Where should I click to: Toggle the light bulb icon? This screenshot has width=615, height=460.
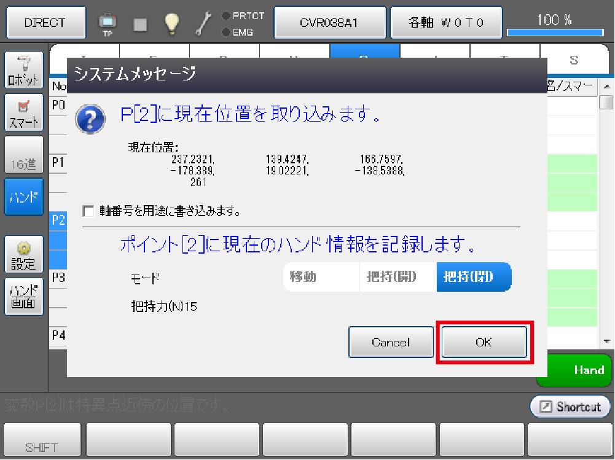click(x=172, y=23)
